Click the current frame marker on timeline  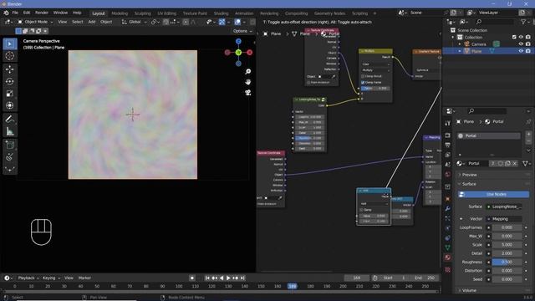coord(293,286)
